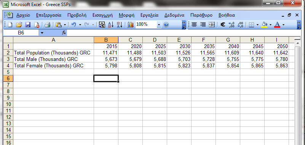The image size is (305, 145).
Task: Sort ascending A to Ω
Action: coord(110,25)
